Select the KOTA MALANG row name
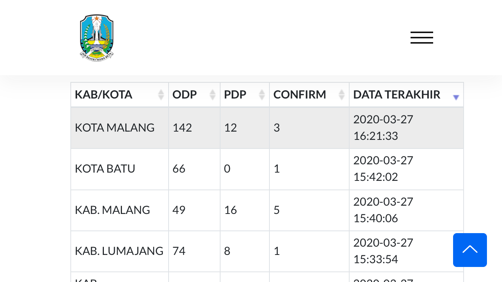Image resolution: width=502 pixels, height=282 pixels. (x=115, y=128)
